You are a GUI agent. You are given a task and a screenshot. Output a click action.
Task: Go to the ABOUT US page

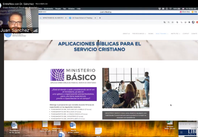click(x=126, y=34)
